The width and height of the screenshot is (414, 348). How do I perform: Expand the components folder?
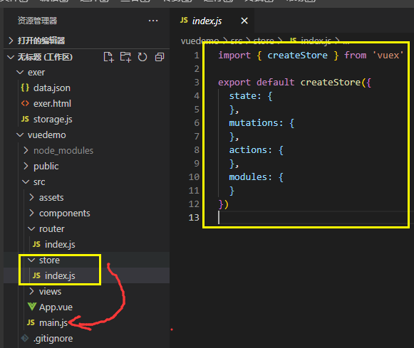(x=31, y=213)
